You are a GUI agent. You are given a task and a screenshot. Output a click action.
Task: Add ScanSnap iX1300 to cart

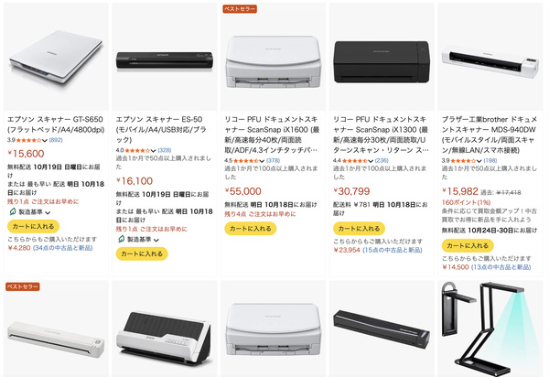(359, 229)
